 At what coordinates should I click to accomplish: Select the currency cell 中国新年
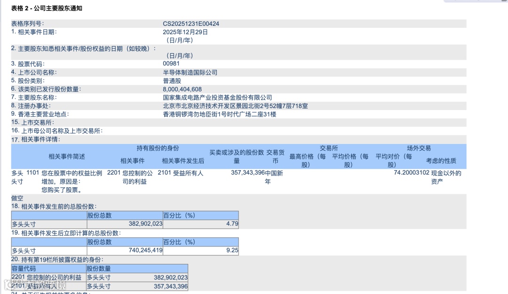274,177
